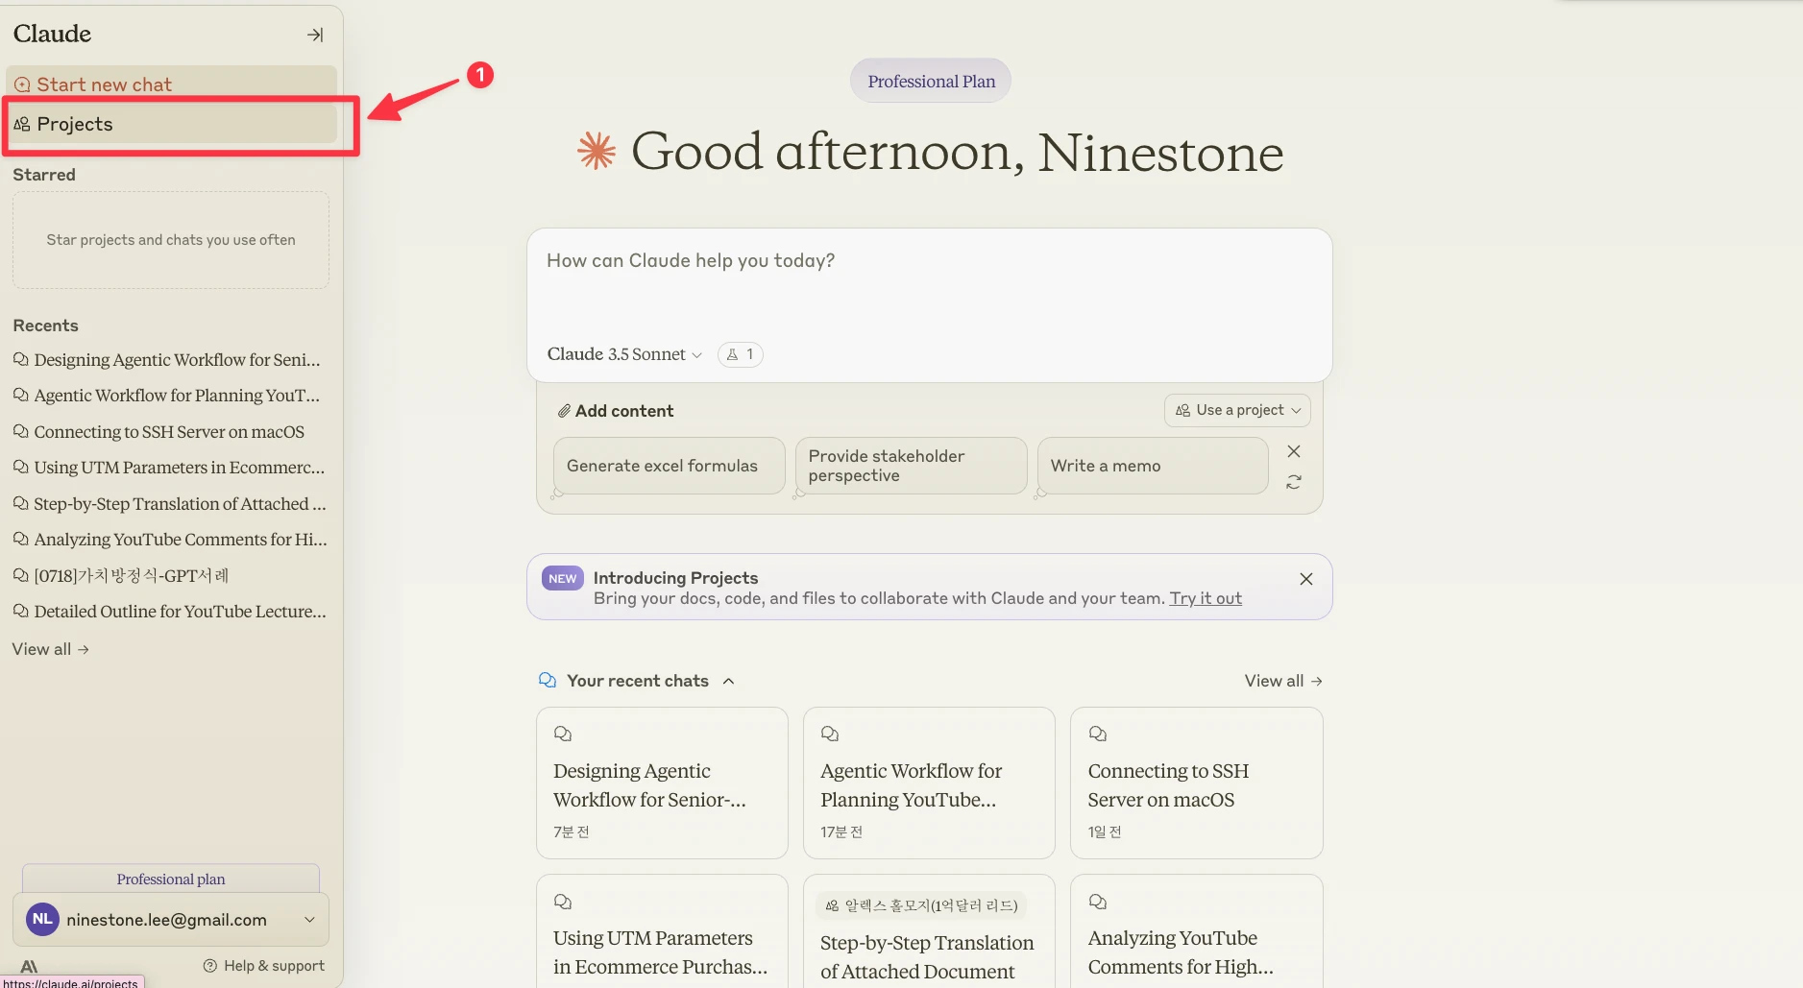Viewport: 1803px width, 988px height.
Task: Choose 'Write a memo' suggestion
Action: click(1153, 466)
